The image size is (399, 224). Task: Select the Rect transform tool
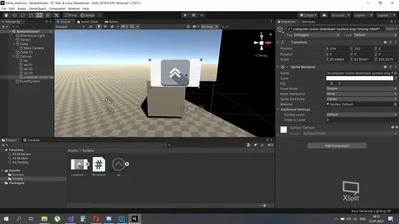tap(39, 15)
